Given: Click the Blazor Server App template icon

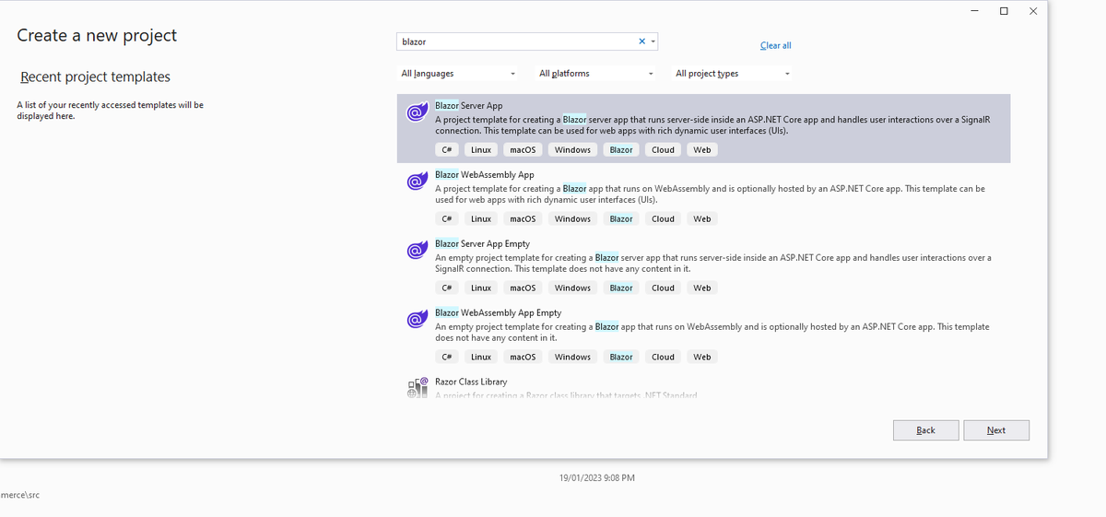Looking at the screenshot, I should point(416,113).
